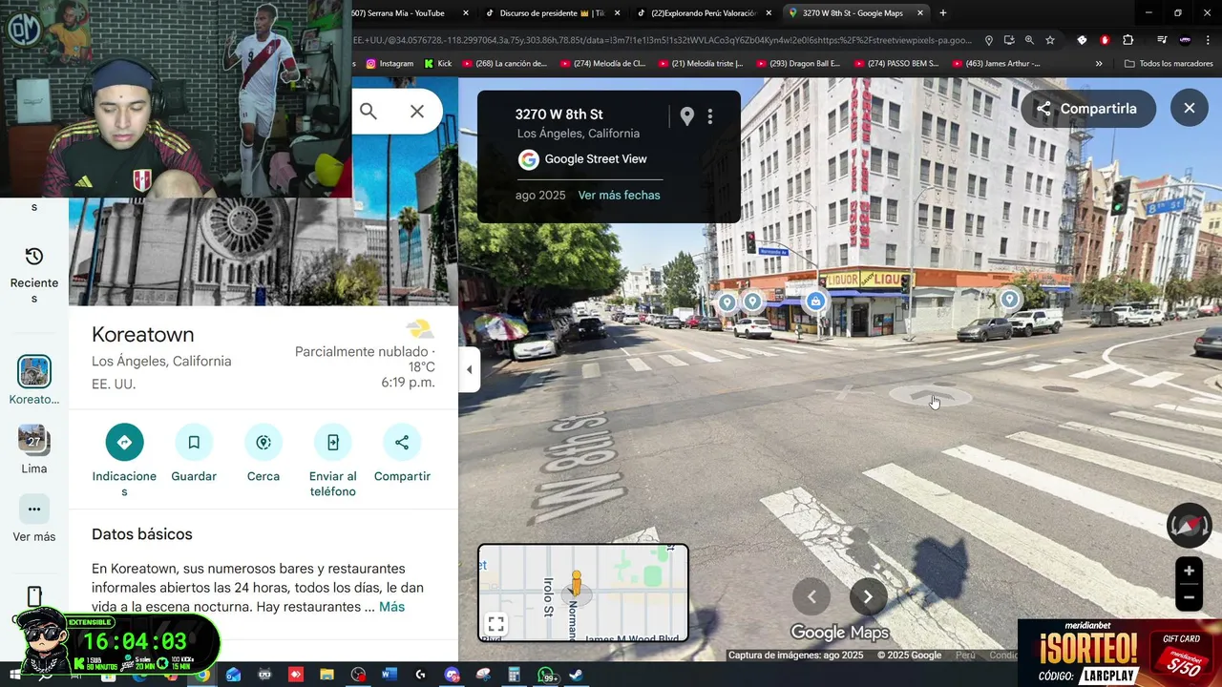Click the zoom magnifier icon in address bar
The width and height of the screenshot is (1222, 687).
tap(1029, 40)
